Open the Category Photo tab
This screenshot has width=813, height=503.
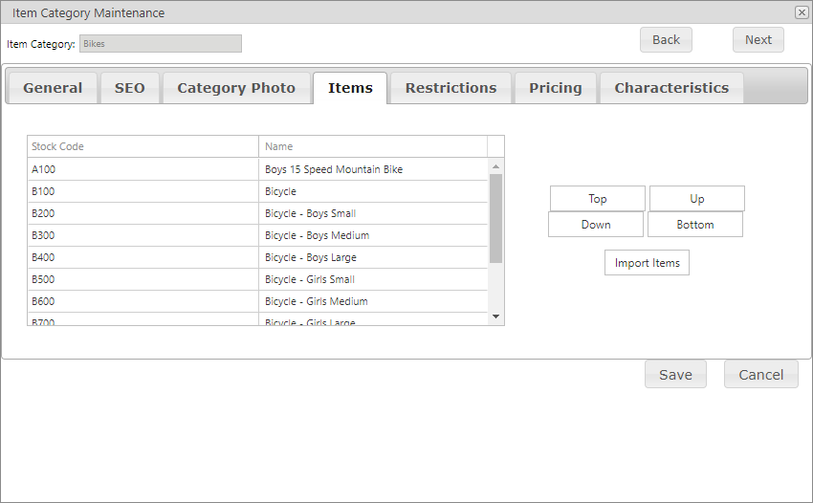pos(236,88)
